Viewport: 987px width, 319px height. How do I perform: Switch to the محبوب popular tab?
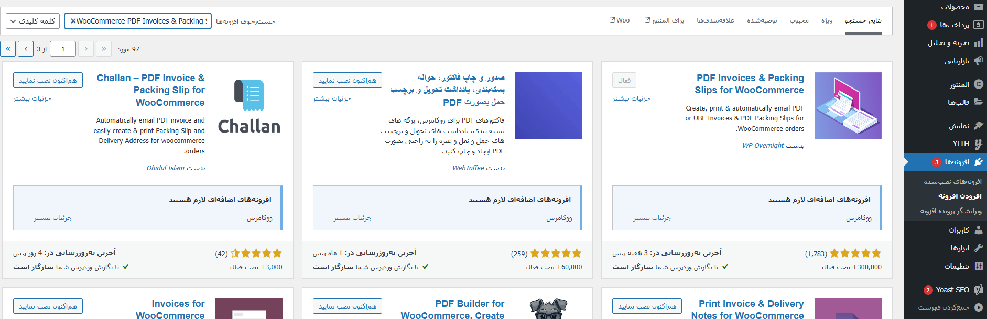799,20
